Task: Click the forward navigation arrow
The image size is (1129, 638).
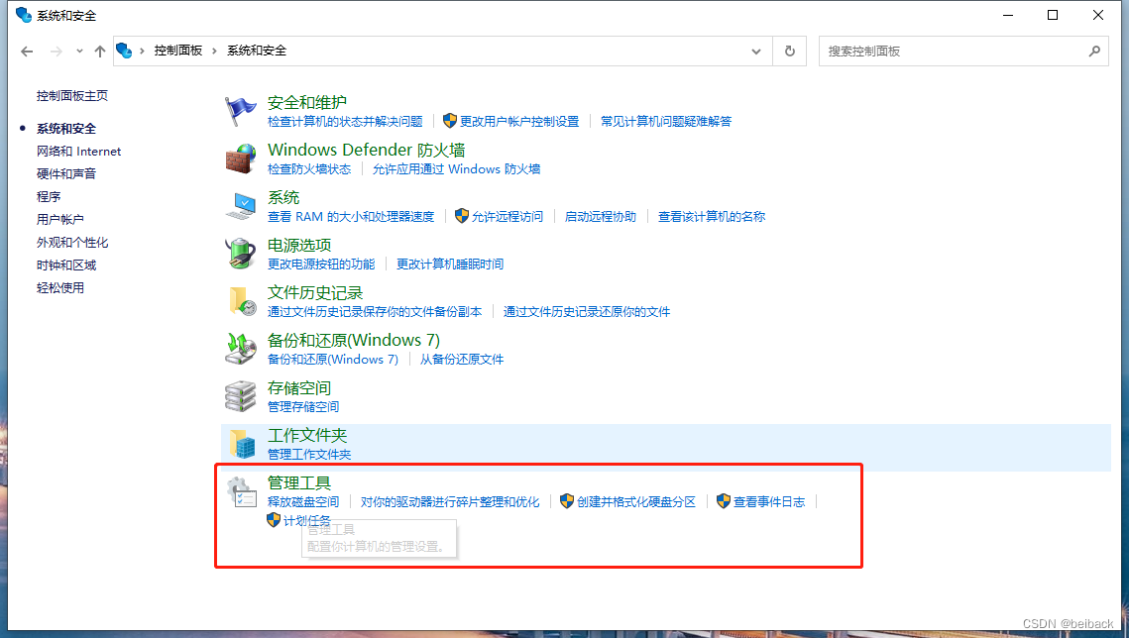Action: click(x=56, y=52)
